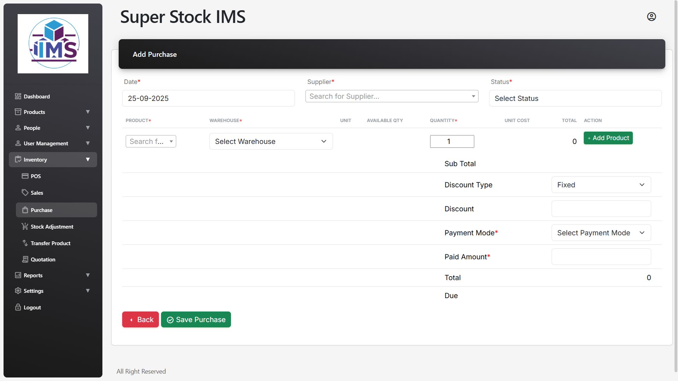Click the Sales tag icon
The height and width of the screenshot is (381, 678).
[x=25, y=193]
